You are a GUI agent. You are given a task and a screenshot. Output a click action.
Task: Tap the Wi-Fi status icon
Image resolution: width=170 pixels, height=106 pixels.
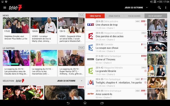(155, 2)
